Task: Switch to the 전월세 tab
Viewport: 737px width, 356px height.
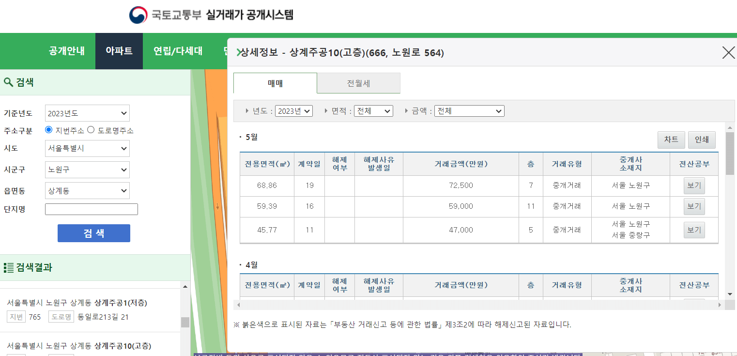Action: pos(359,83)
